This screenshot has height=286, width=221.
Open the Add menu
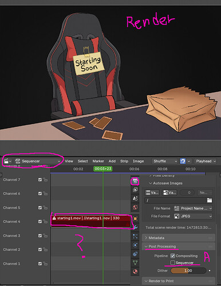click(112, 161)
